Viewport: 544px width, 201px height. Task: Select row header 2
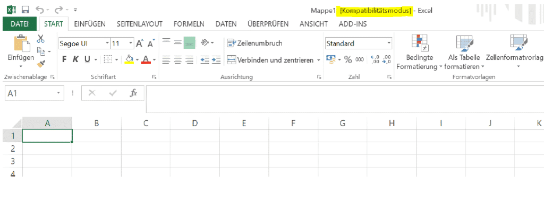[13, 148]
